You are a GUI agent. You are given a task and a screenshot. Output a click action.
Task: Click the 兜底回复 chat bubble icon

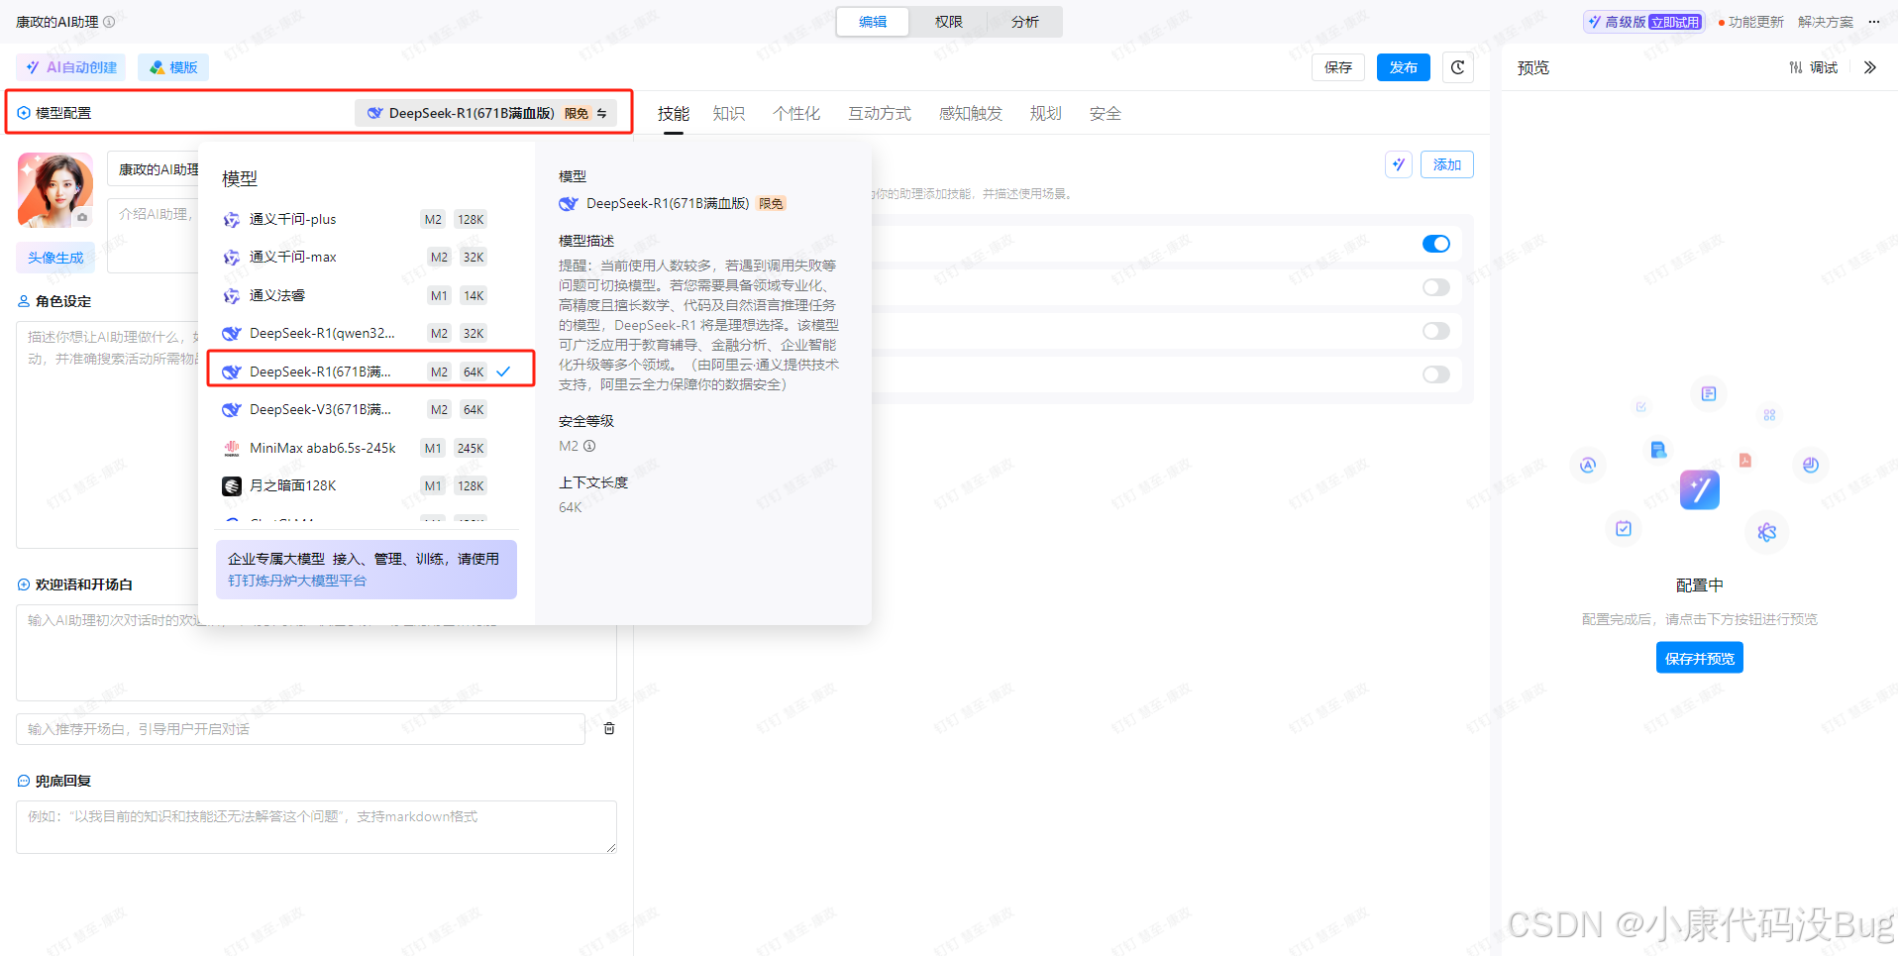(24, 781)
